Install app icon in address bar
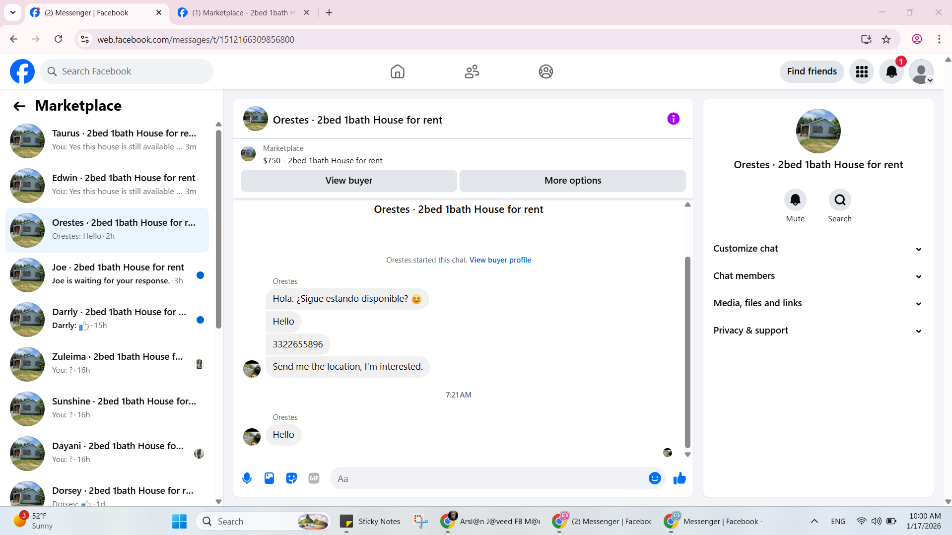The image size is (952, 535). (x=866, y=39)
